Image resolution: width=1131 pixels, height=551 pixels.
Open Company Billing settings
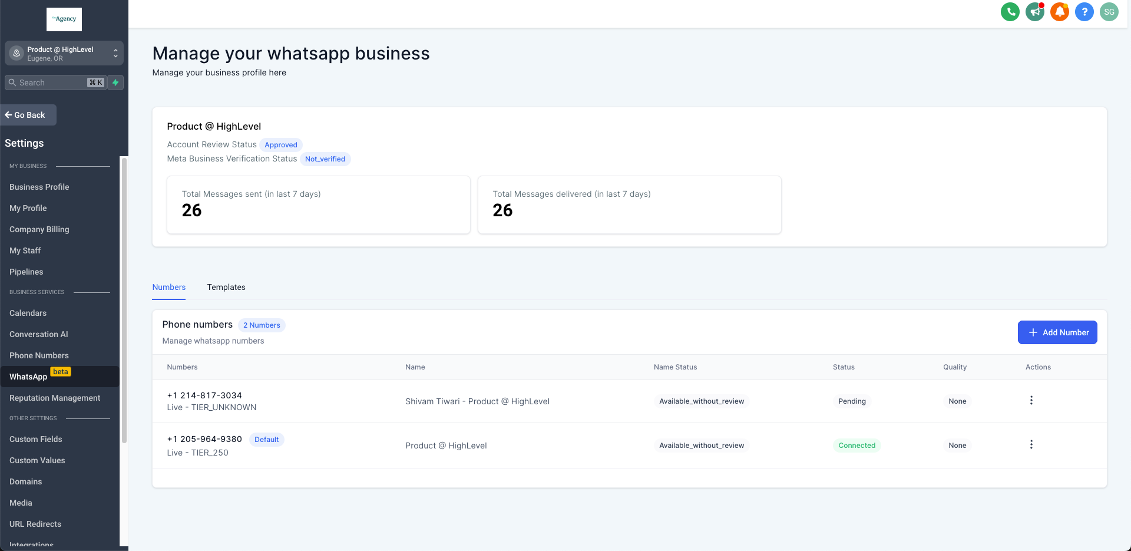[39, 229]
